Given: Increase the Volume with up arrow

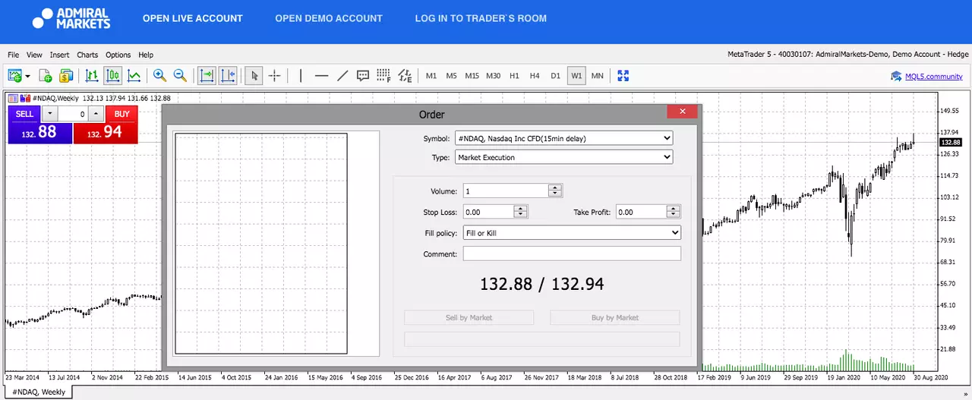Looking at the screenshot, I should (x=555, y=188).
